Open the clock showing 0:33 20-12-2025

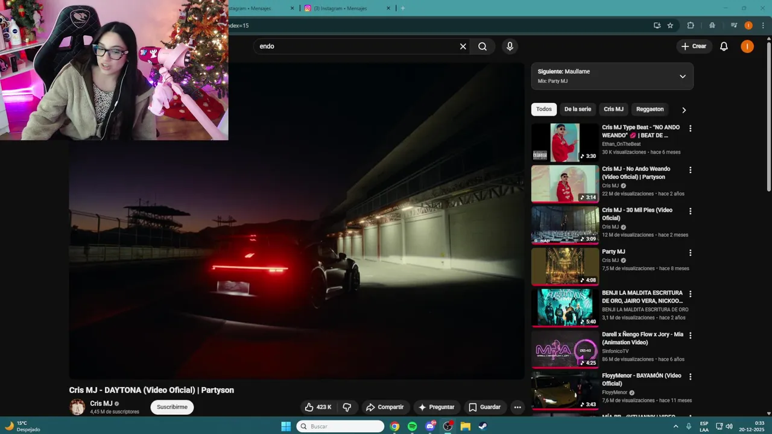click(752, 426)
